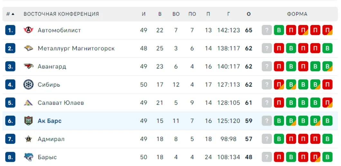Click Барыс first red П form badge
The width and height of the screenshot is (341, 166).
pyautogui.click(x=279, y=157)
